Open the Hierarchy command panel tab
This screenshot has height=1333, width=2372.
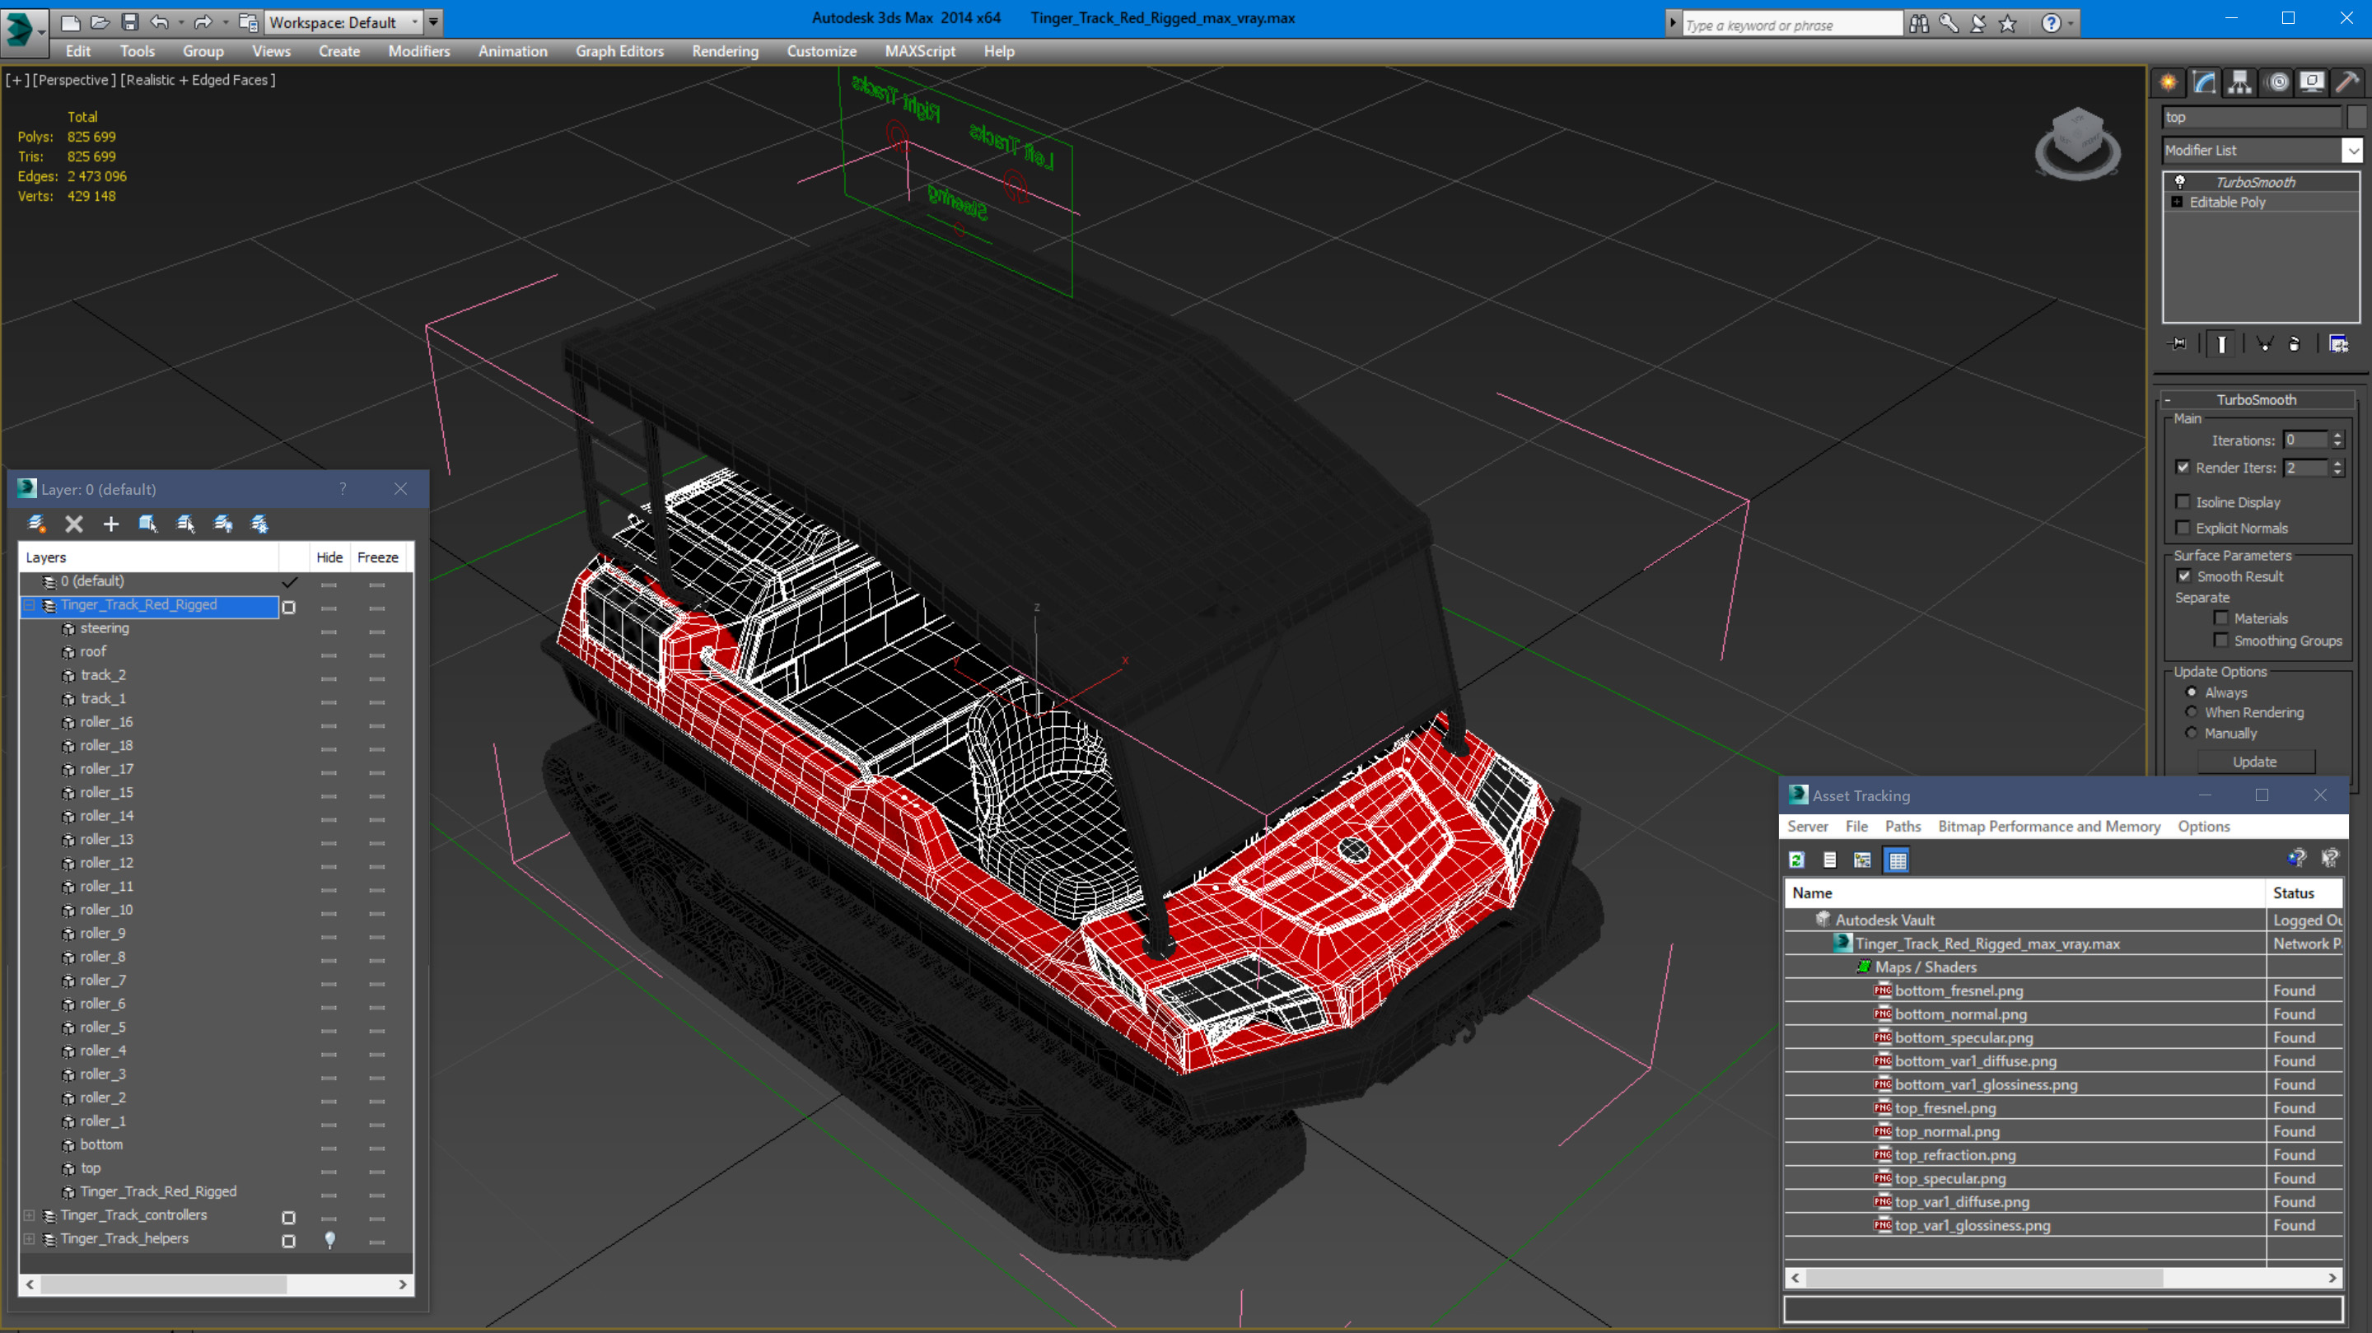point(2239,83)
